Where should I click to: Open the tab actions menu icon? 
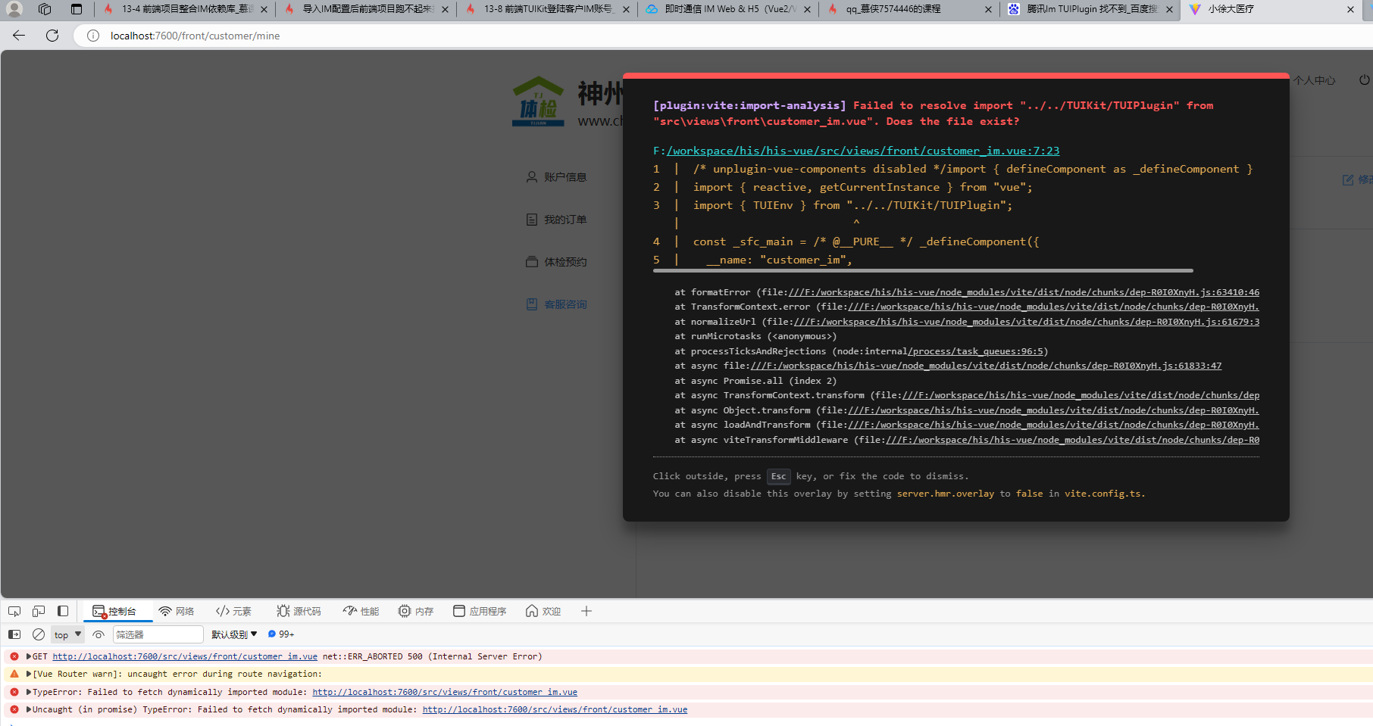pos(77,9)
